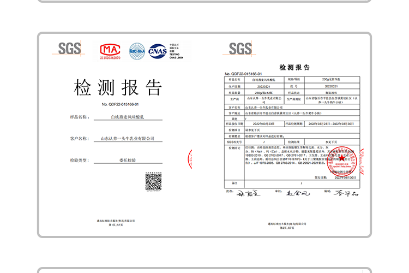The width and height of the screenshot is (409, 273).
Task: Click the TESTING CNAS L0604 text
Action: coord(176,56)
